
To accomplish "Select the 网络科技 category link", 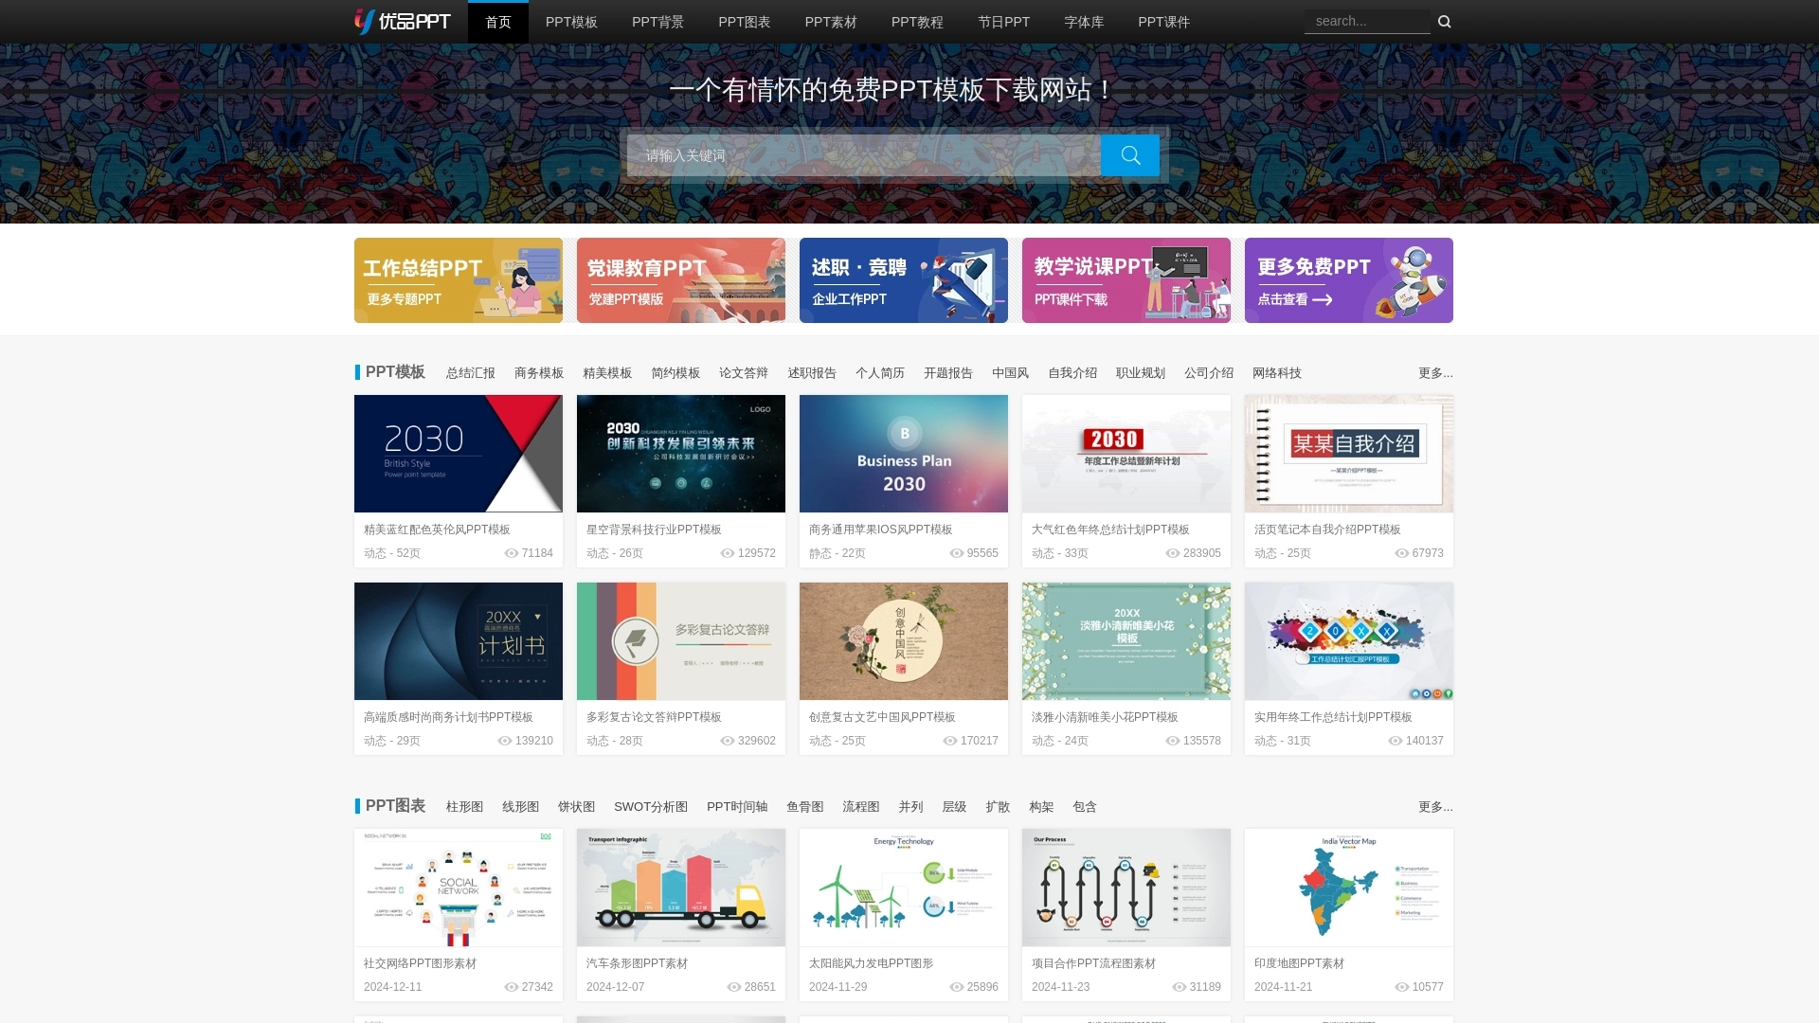I will click(1277, 373).
